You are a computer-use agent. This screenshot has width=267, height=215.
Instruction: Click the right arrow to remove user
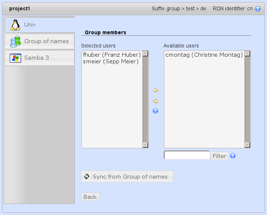(x=155, y=101)
